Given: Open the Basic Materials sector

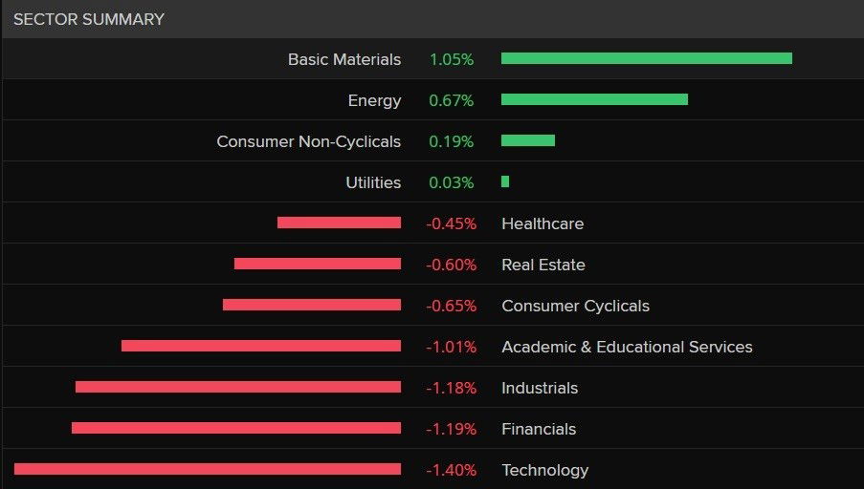Looking at the screenshot, I should pos(344,59).
